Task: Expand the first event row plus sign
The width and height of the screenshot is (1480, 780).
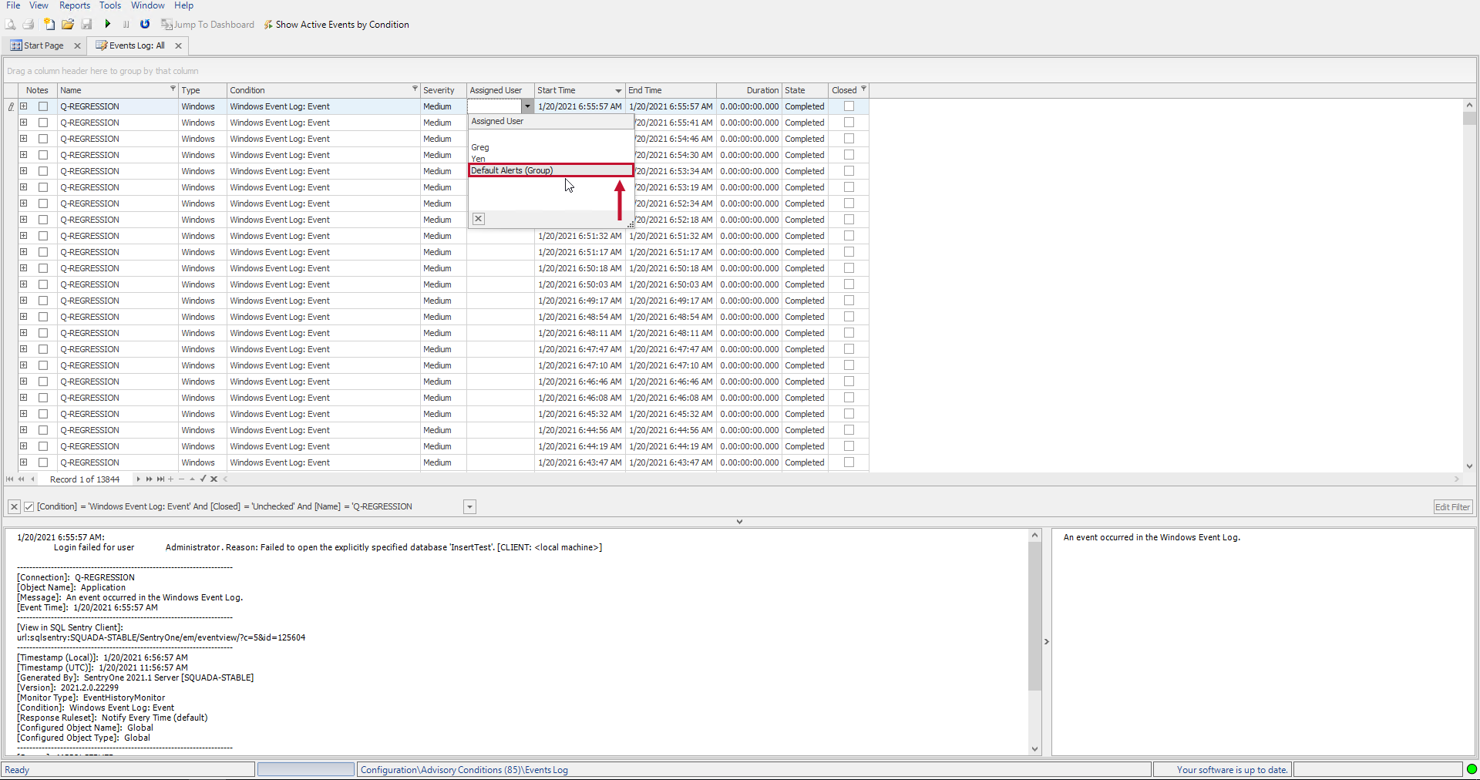Action: (x=23, y=106)
